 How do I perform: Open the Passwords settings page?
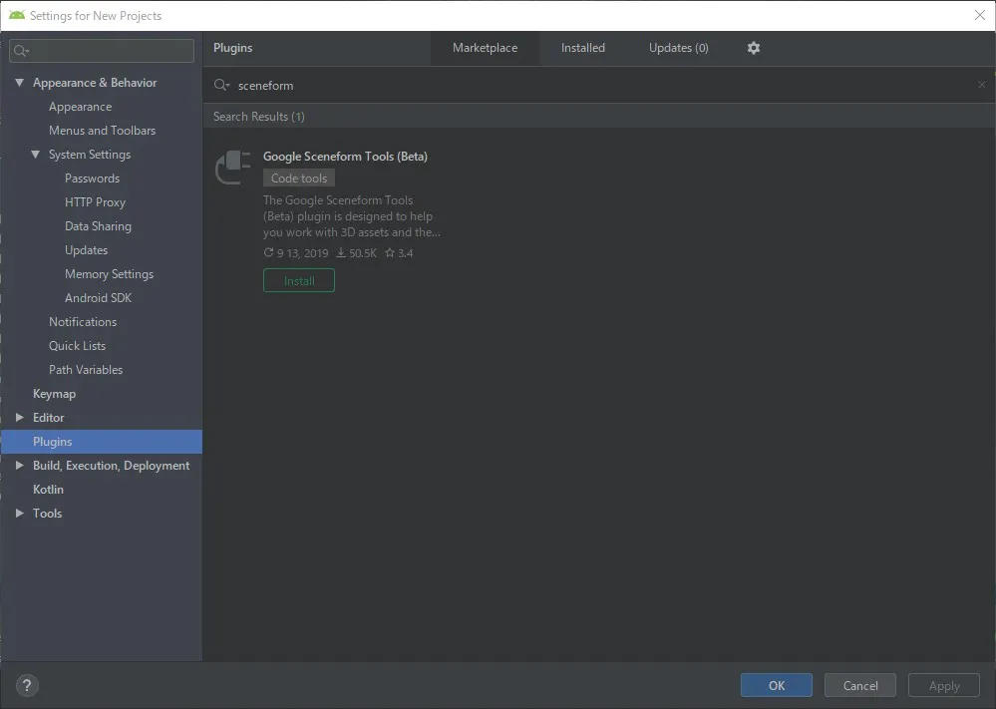(92, 178)
